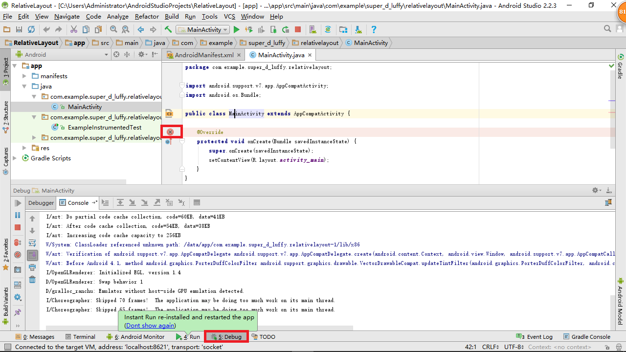Open the Project panel gear settings dropdown
Viewport: 626px width, 352px height.
pyautogui.click(x=142, y=55)
